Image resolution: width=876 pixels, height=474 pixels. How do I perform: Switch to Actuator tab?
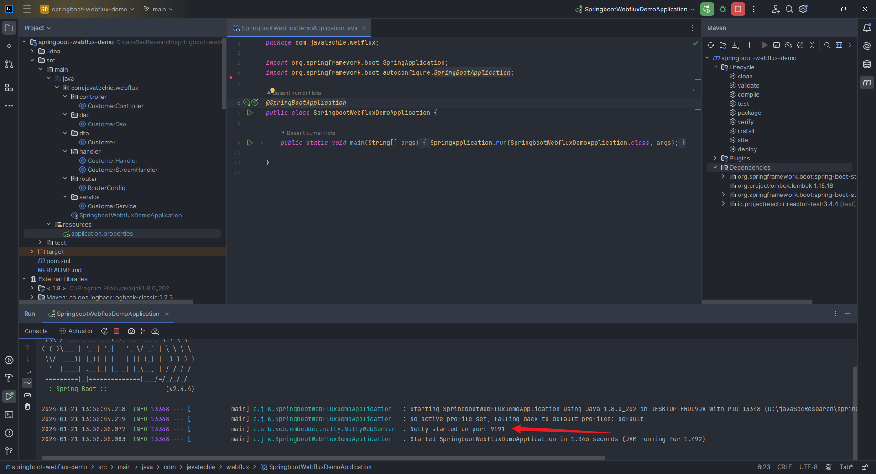point(76,331)
